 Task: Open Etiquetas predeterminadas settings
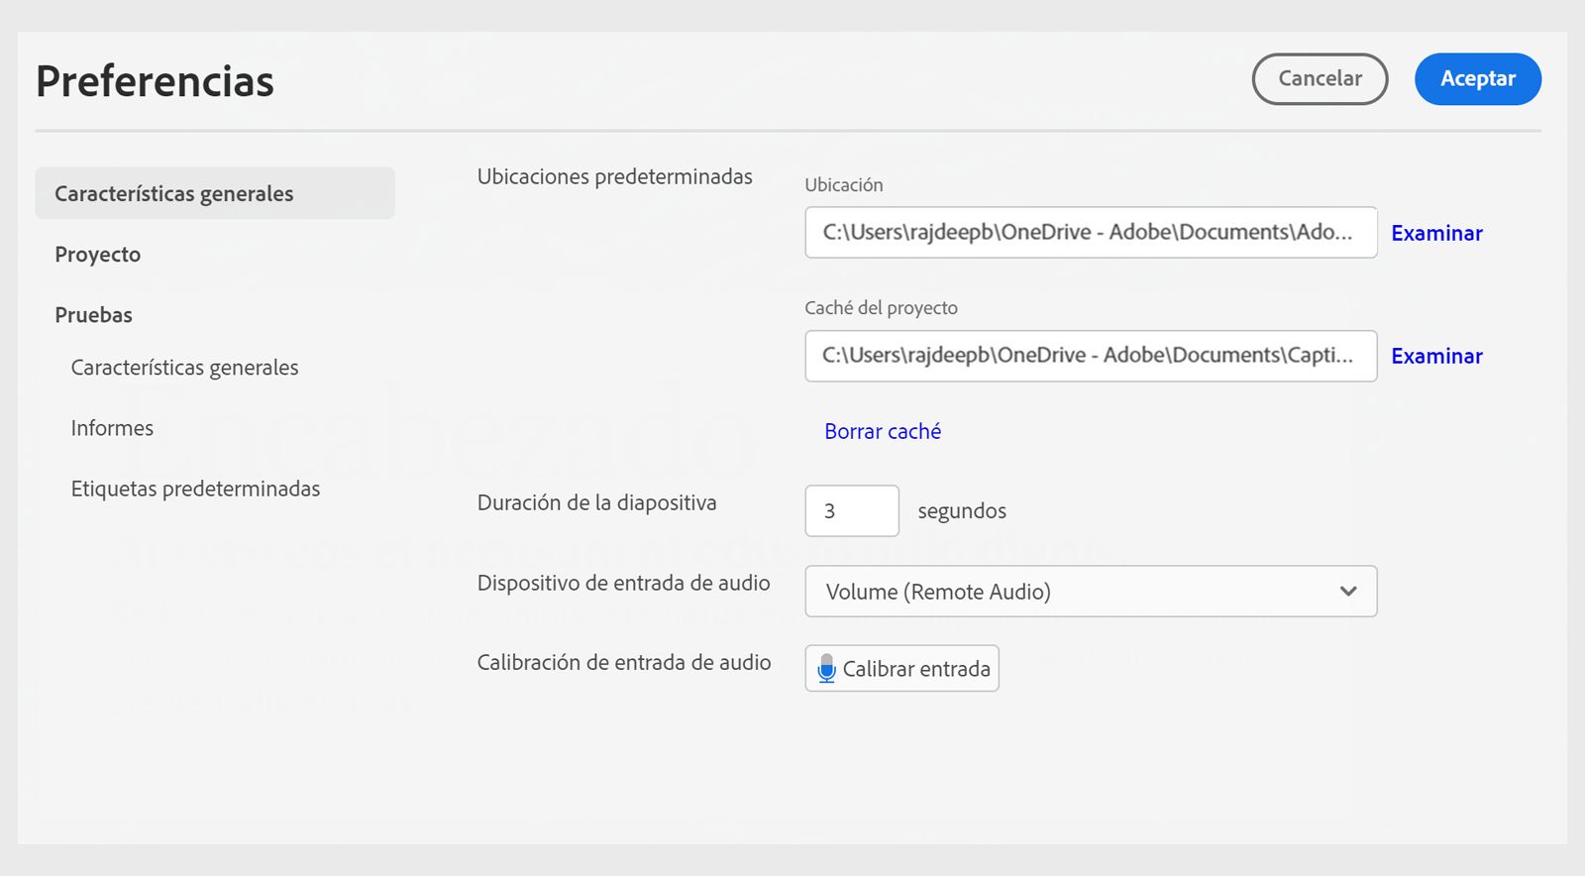tap(195, 489)
